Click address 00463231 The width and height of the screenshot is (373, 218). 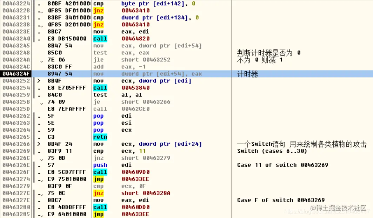[x=16, y=18]
